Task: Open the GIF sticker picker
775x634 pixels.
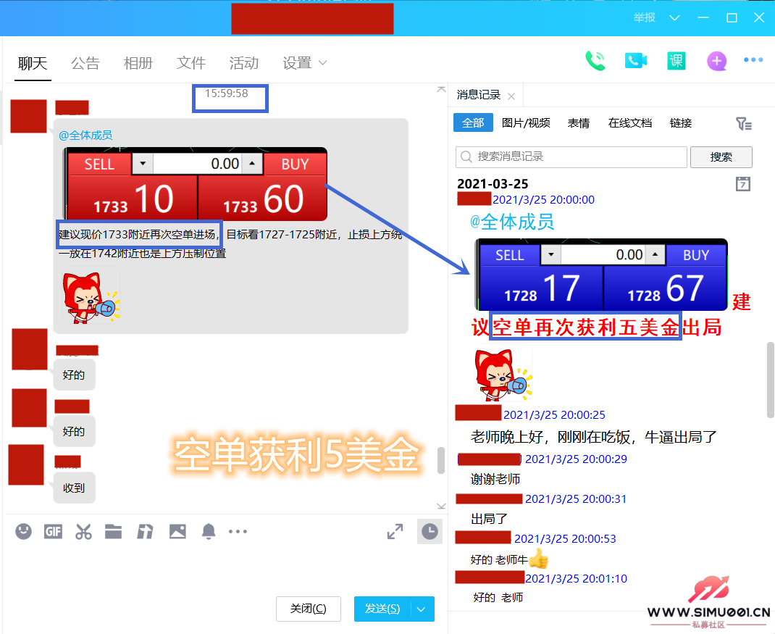Action: tap(53, 532)
